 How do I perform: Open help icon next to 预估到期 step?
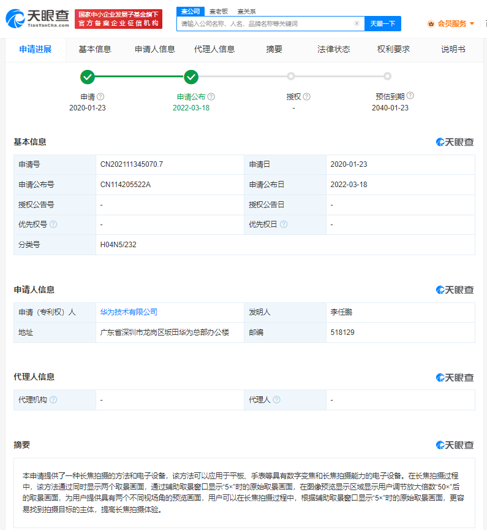(410, 96)
